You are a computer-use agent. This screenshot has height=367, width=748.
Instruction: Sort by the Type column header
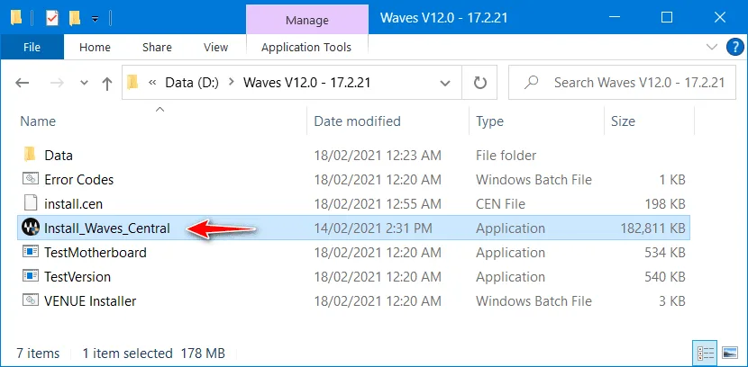pos(489,121)
